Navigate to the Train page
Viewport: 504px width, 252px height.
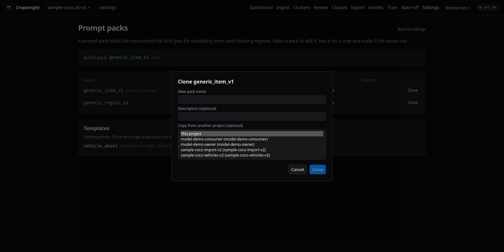pyautogui.click(x=392, y=8)
